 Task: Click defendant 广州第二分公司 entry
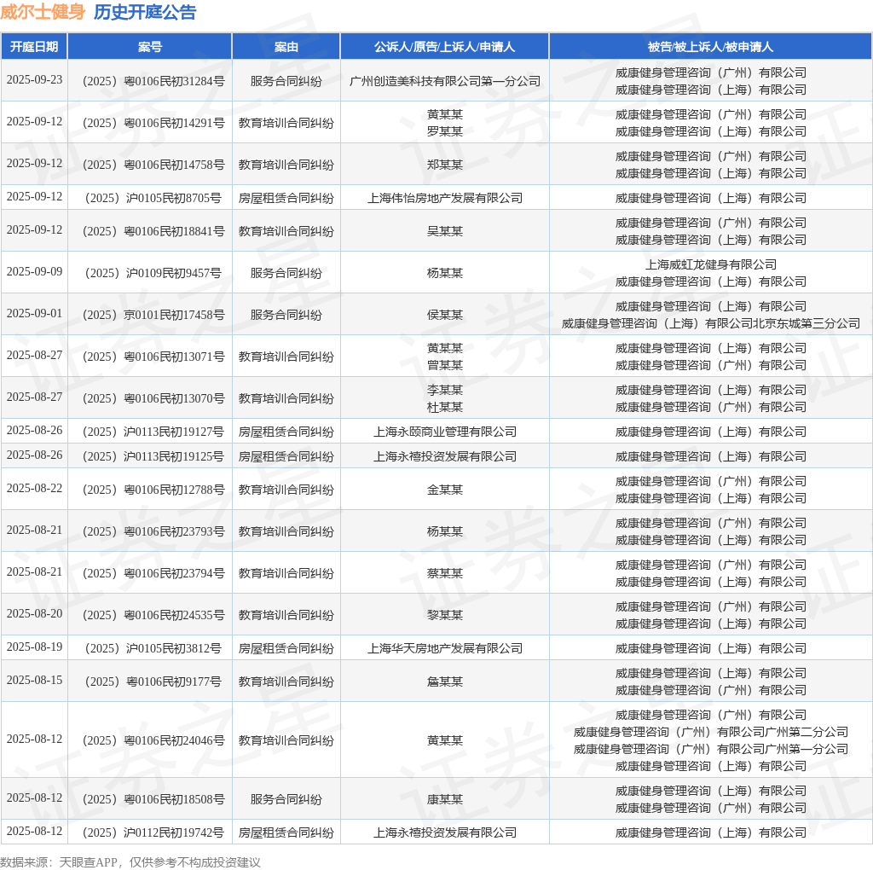(711, 732)
